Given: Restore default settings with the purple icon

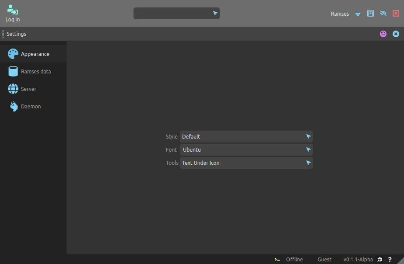Looking at the screenshot, I should [383, 34].
